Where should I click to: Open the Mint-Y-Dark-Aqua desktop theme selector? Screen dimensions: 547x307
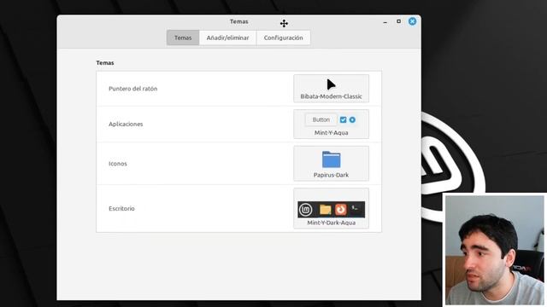click(x=331, y=208)
